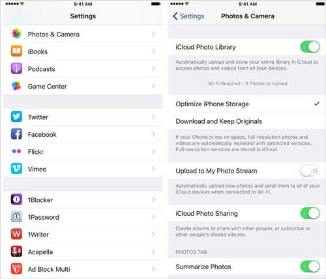Tap the Twitter bird icon
The image size is (326, 279).
click(16, 117)
